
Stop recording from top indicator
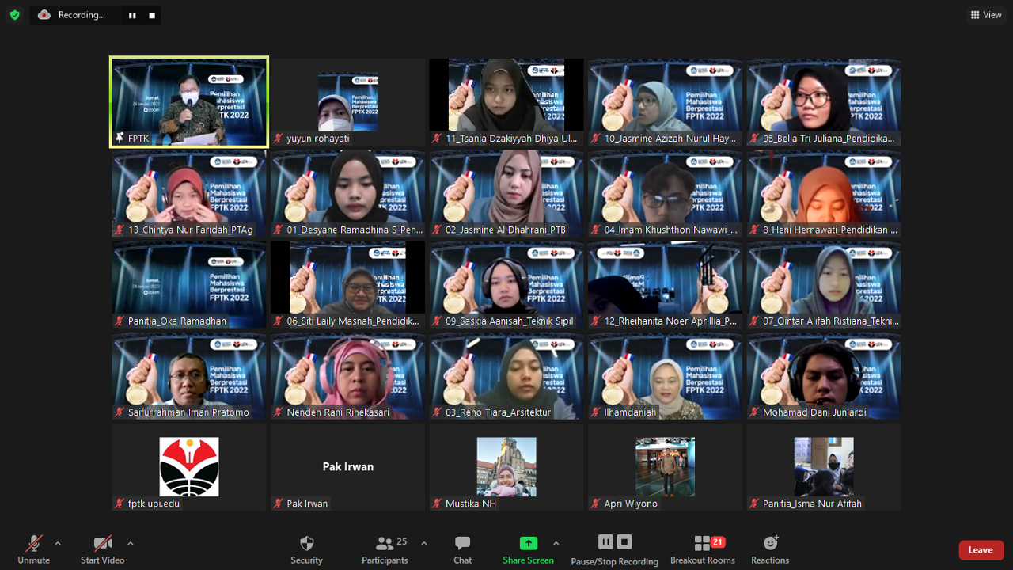point(152,15)
